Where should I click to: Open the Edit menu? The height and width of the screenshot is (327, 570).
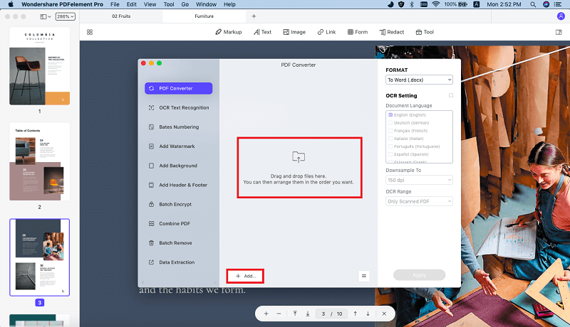132,4
